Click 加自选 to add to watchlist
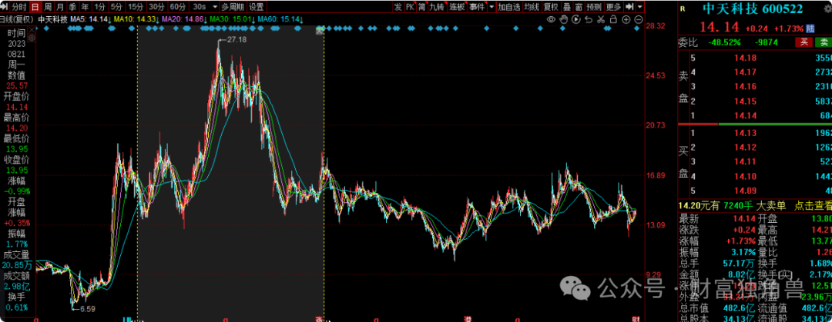832x322 pixels. pyautogui.click(x=508, y=7)
